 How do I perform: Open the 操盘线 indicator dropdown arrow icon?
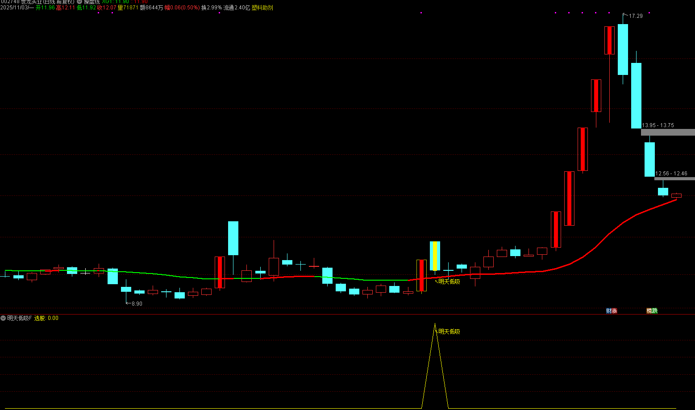click(79, 2)
